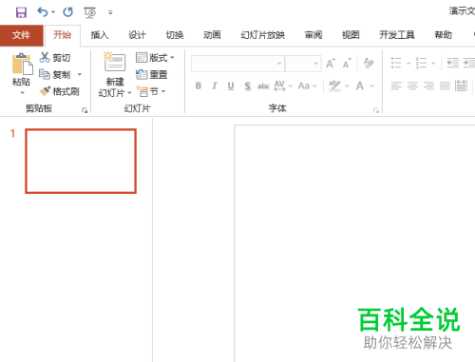Click 重置 (Reset) slide button
The height and width of the screenshot is (362, 475).
[152, 75]
